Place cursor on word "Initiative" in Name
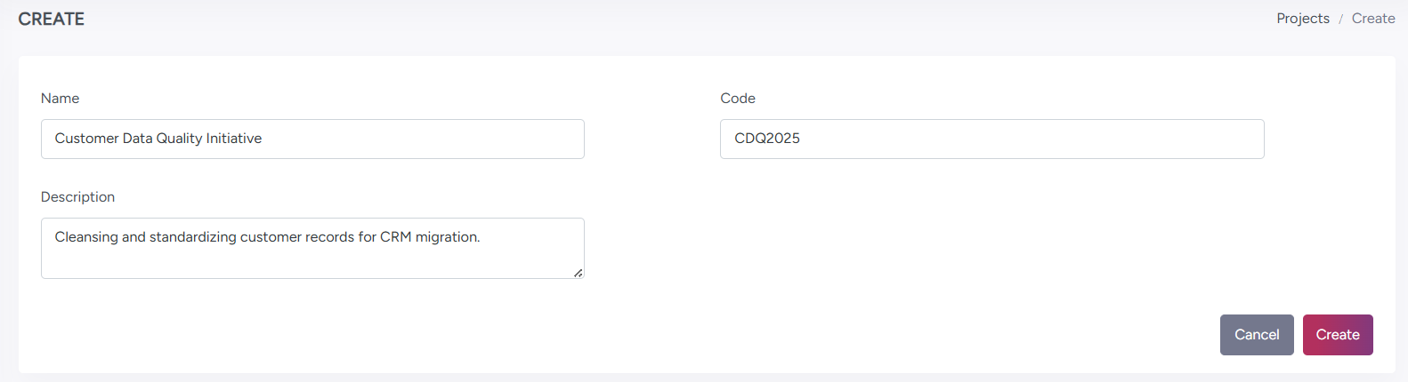Screen dimensions: 1408x382 point(234,139)
